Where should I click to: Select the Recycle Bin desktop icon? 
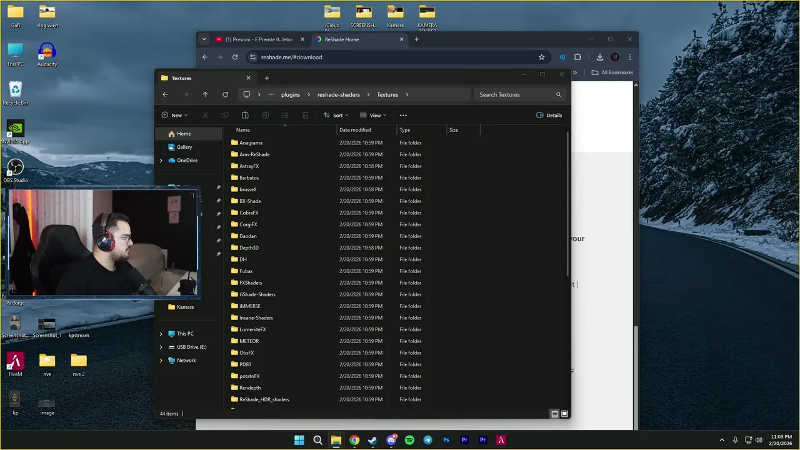click(x=16, y=93)
